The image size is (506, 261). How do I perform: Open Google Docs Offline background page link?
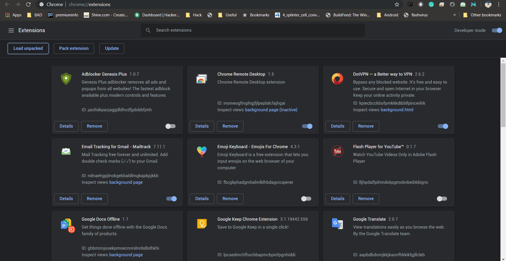point(126,255)
